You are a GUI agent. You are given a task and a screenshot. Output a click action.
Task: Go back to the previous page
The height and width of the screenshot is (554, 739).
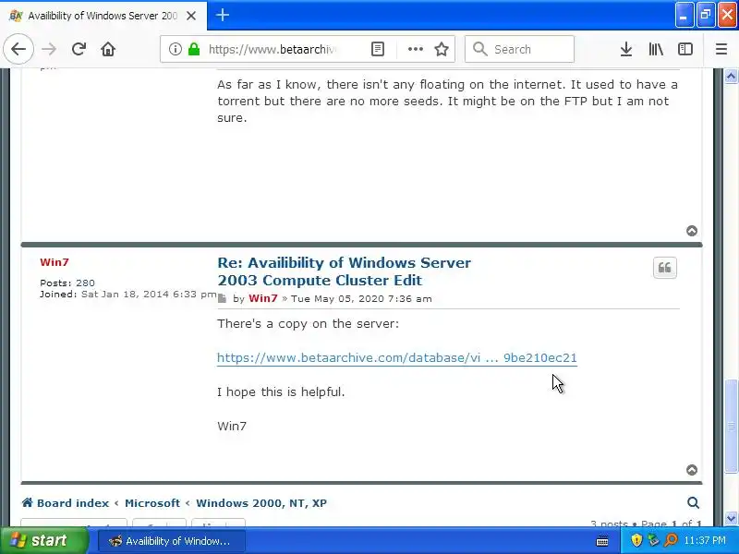coord(18,49)
